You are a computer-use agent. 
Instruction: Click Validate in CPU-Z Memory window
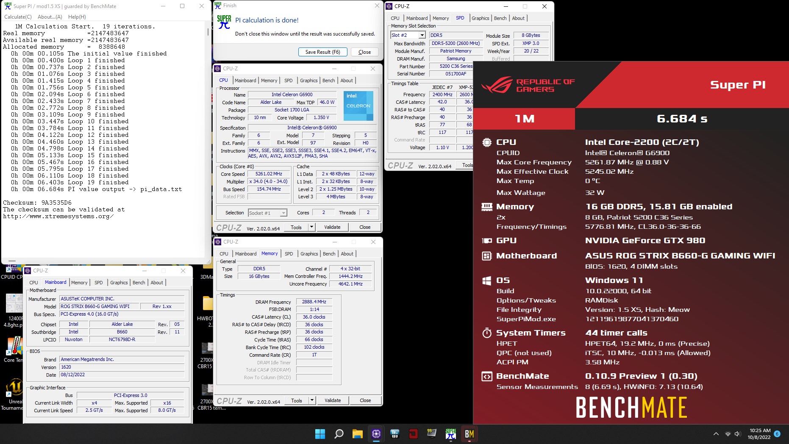[333, 400]
